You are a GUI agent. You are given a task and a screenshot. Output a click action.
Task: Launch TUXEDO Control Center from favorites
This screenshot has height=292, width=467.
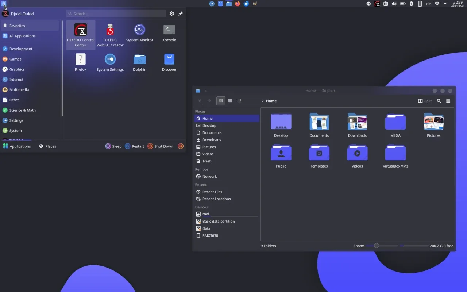tap(80, 35)
